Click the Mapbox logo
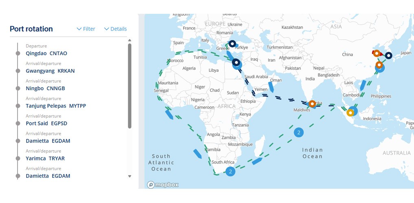 pos(163,185)
